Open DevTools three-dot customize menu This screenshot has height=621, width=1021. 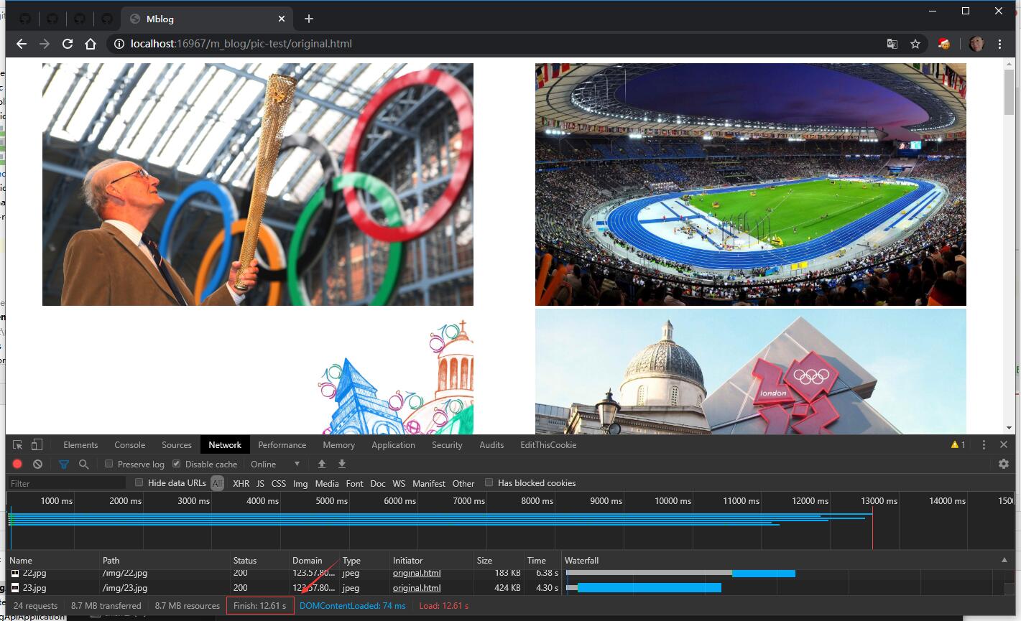pyautogui.click(x=984, y=445)
